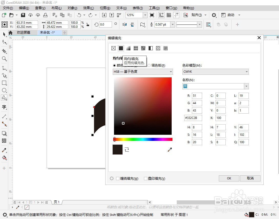Image resolution: width=279 pixels, height=219 pixels.
Task: Click the hex value field #332C2B
Action: [193, 118]
